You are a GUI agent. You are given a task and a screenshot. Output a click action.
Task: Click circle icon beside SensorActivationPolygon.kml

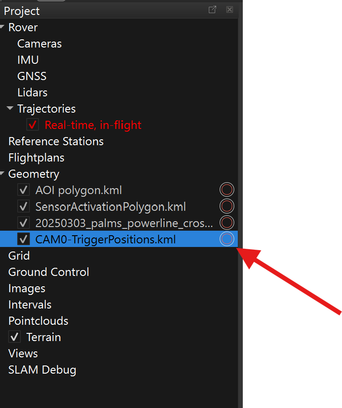pyautogui.click(x=226, y=206)
